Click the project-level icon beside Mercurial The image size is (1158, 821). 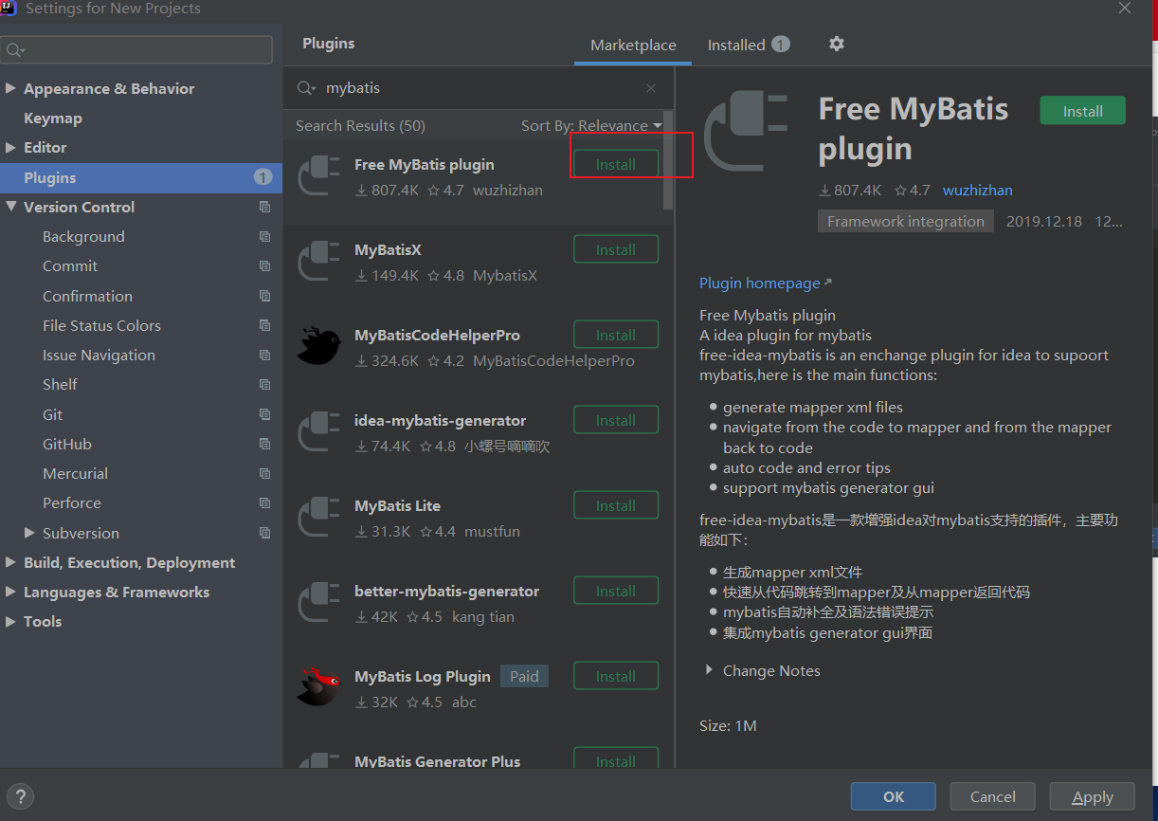pos(264,474)
